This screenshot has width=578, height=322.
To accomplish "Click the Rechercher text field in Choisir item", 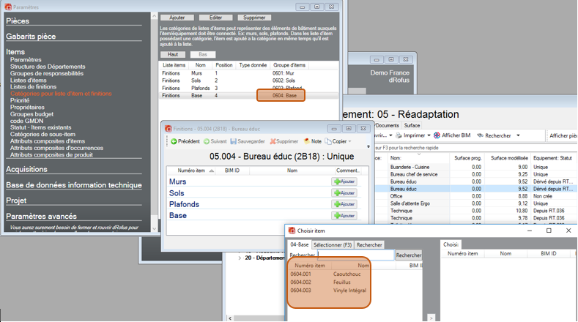I will (355, 255).
